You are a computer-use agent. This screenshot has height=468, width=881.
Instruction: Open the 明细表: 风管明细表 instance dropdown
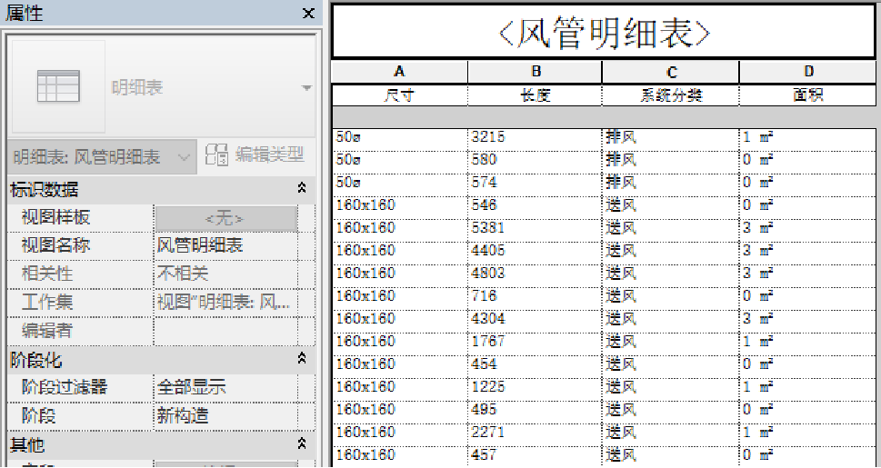click(x=101, y=157)
